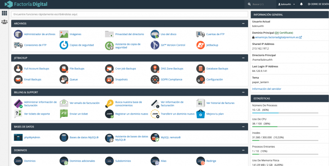
Task: Click the Mejora tu plan shopping bag icon
Action: tap(200, 114)
